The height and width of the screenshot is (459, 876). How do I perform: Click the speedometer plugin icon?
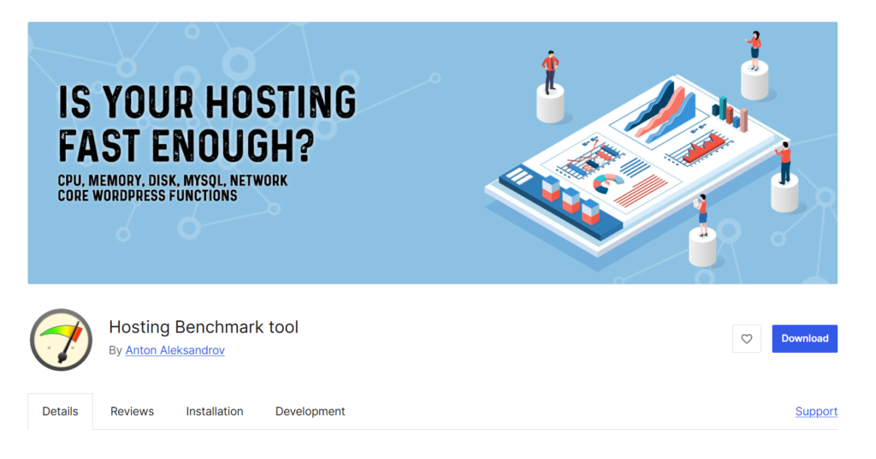pyautogui.click(x=61, y=339)
